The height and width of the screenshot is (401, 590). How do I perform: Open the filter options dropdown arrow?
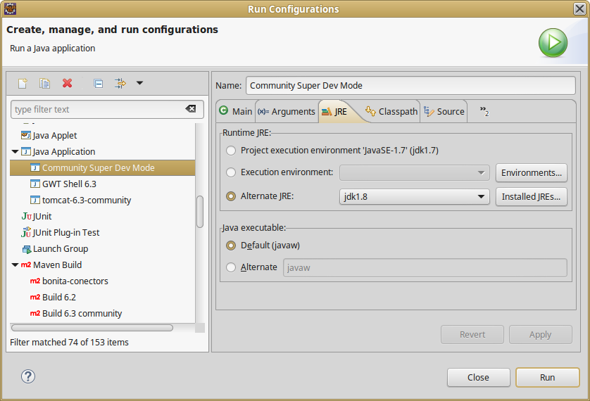pos(139,83)
